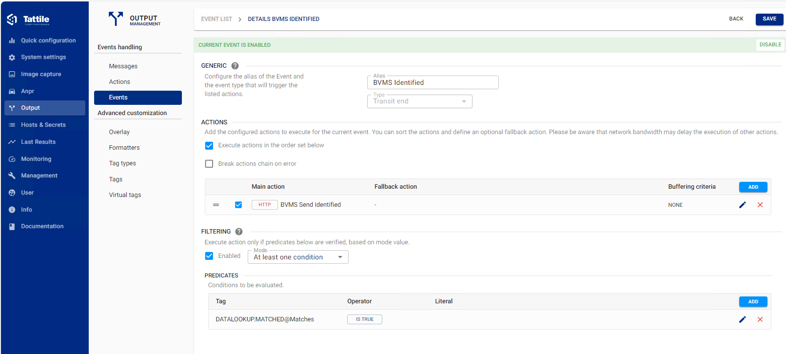Click the User globe icon
The image size is (786, 354).
tap(12, 193)
